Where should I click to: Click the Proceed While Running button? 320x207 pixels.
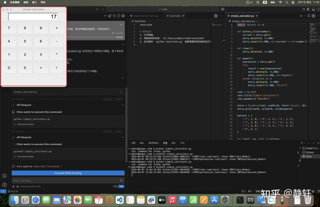point(68,173)
